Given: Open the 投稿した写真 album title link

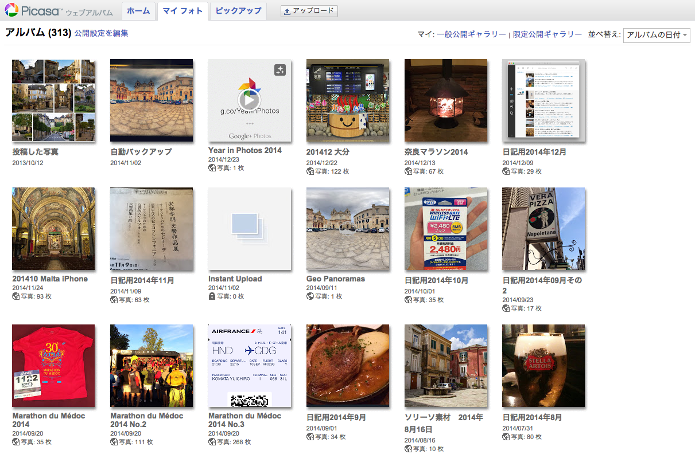Looking at the screenshot, I should (35, 152).
